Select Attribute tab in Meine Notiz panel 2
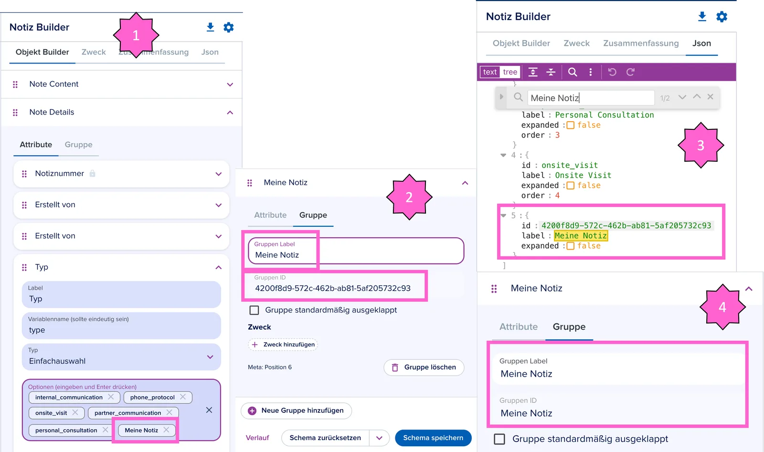Image resolution: width=764 pixels, height=452 pixels. [270, 215]
